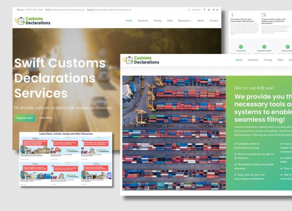Click 'How we can help you?' text
The width and height of the screenshot is (292, 211).
(254, 88)
